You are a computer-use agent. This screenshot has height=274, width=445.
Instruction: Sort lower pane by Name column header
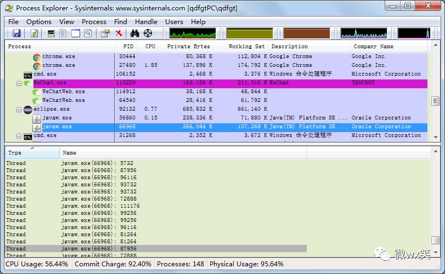[x=183, y=153]
